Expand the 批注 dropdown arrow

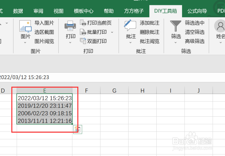(x=130, y=42)
